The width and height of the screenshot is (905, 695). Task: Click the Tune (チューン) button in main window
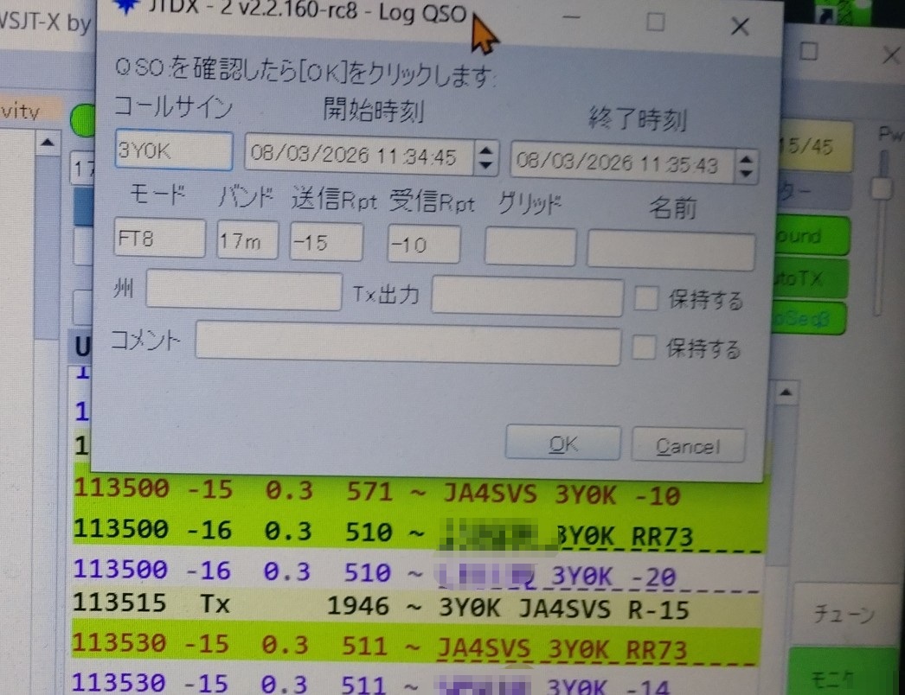(844, 613)
